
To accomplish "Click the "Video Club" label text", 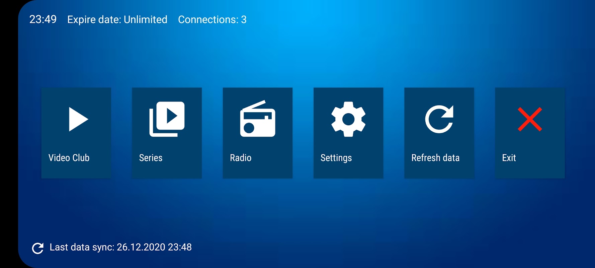I will click(x=69, y=158).
